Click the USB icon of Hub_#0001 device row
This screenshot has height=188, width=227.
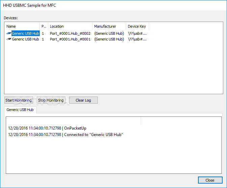[x=9, y=39]
